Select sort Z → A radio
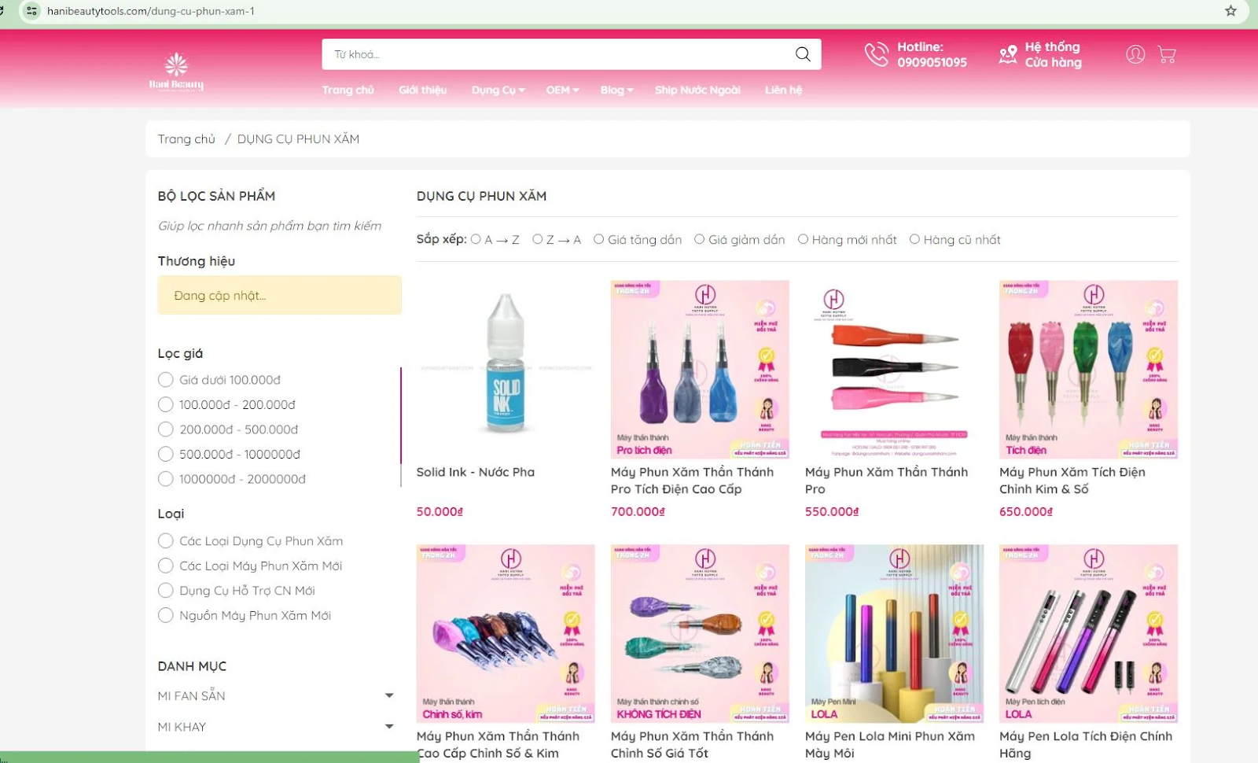 coord(537,239)
